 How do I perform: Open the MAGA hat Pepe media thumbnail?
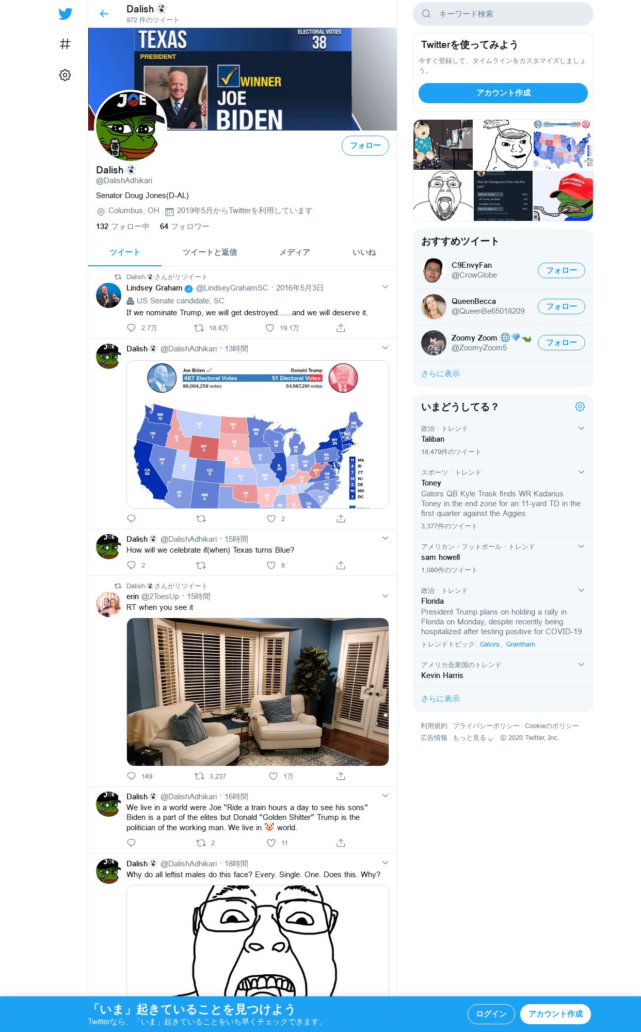(563, 196)
